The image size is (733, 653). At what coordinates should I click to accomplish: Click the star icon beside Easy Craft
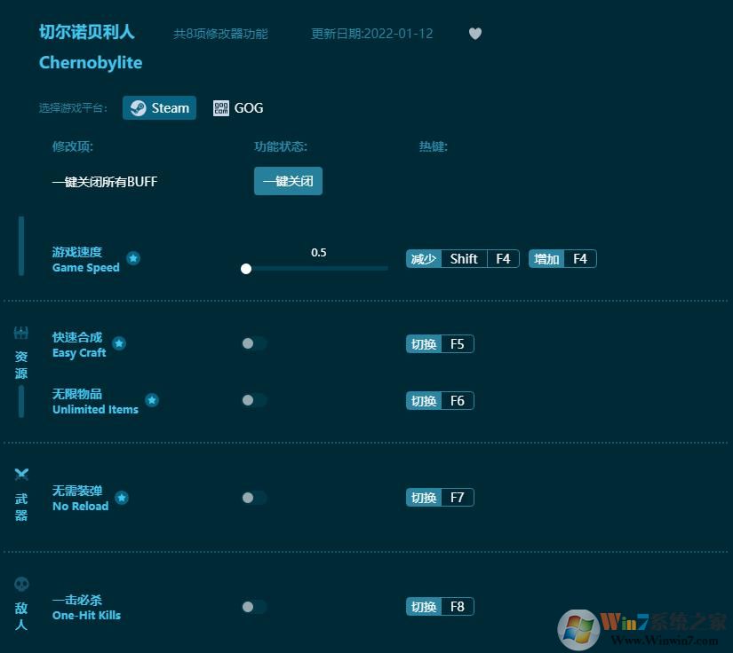pos(119,343)
